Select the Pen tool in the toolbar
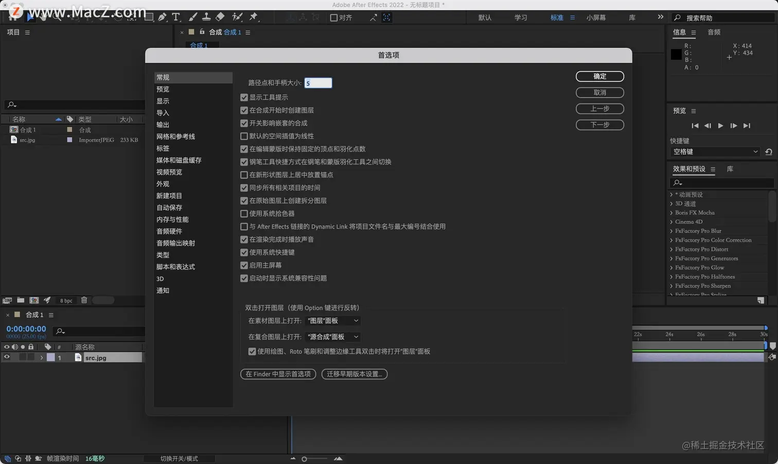This screenshot has width=778, height=464. tap(163, 17)
